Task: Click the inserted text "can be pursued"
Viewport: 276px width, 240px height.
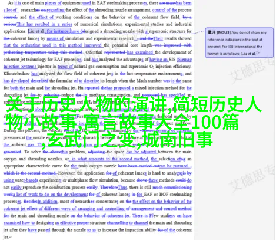Action: click(x=174, y=166)
